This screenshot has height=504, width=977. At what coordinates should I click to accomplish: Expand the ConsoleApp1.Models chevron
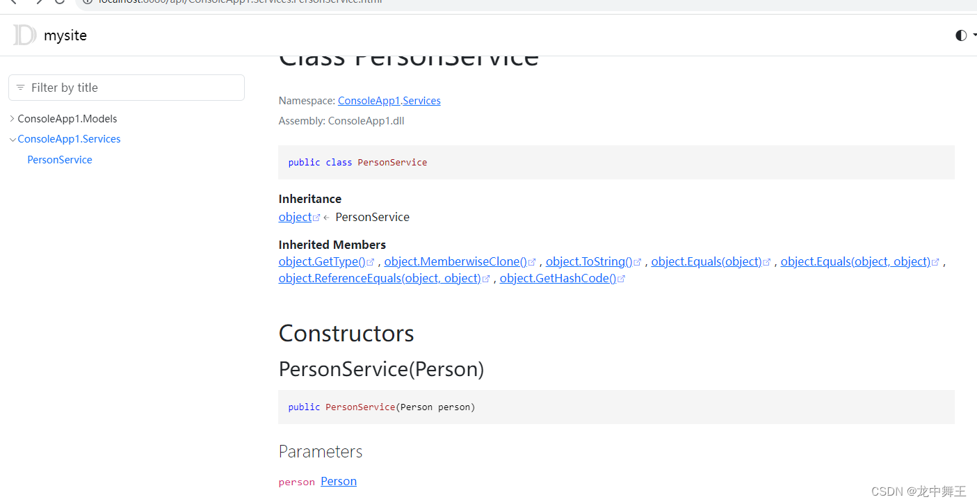pyautogui.click(x=13, y=119)
